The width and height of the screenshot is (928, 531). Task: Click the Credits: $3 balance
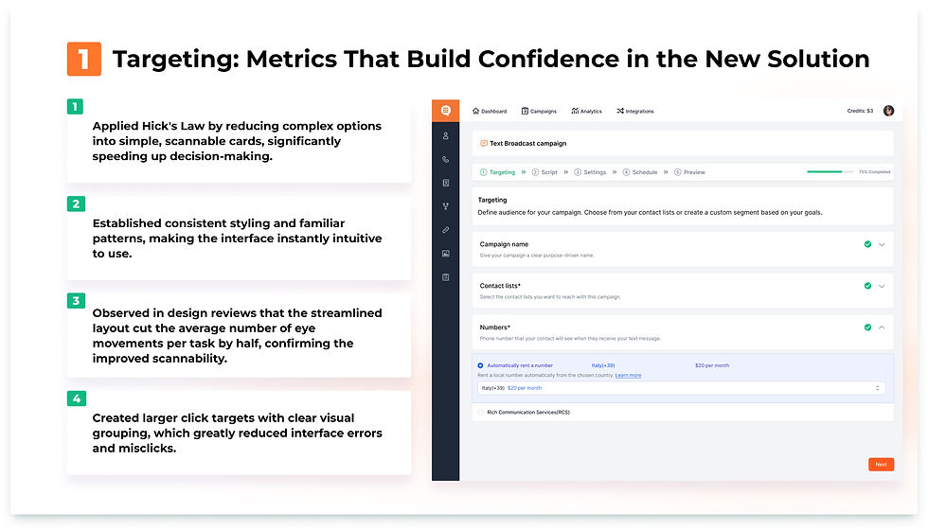860,111
